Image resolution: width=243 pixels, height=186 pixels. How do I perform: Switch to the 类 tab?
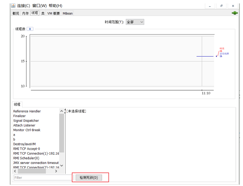(x=43, y=13)
